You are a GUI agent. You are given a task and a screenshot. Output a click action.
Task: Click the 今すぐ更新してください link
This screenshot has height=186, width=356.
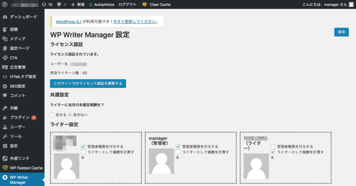pos(134,21)
